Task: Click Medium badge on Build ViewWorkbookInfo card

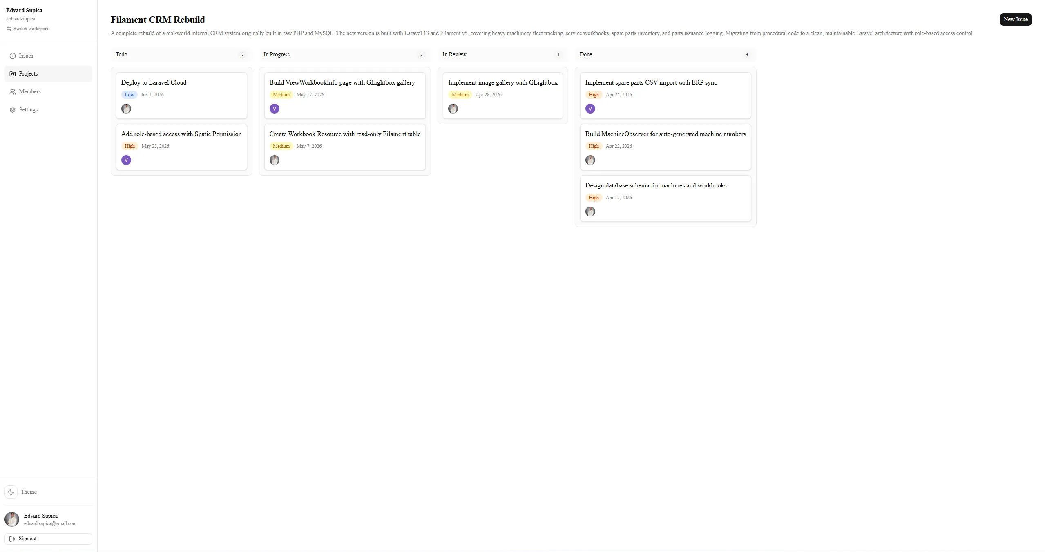Action: [281, 95]
